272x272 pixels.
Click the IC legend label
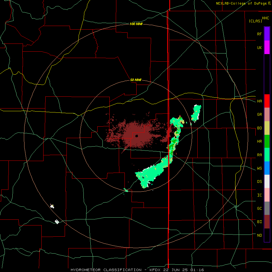tap(259, 195)
